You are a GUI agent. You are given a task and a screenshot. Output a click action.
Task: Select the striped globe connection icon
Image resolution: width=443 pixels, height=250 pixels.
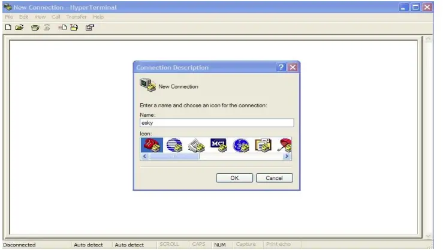174,145
